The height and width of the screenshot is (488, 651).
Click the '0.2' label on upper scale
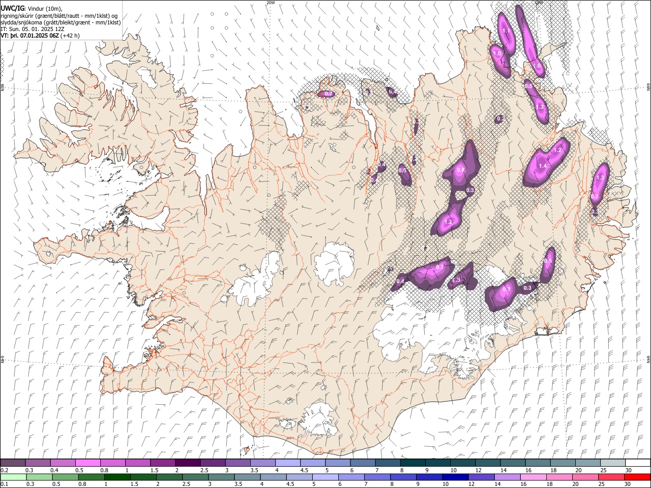tap(5, 470)
